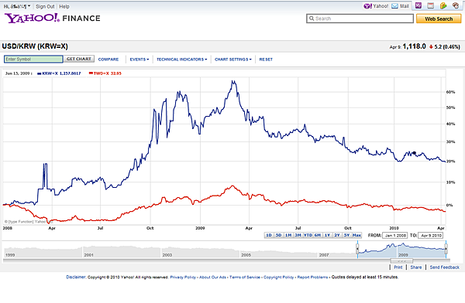Click the blue KRW=X legend swatch

[40, 73]
